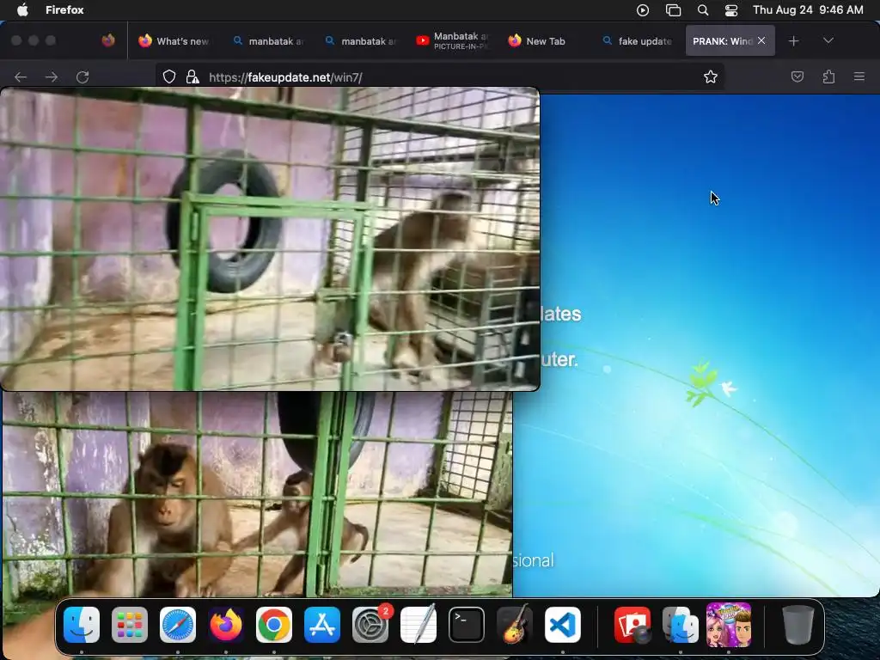Open Save to Pocket
The height and width of the screenshot is (660, 880).
click(x=797, y=76)
